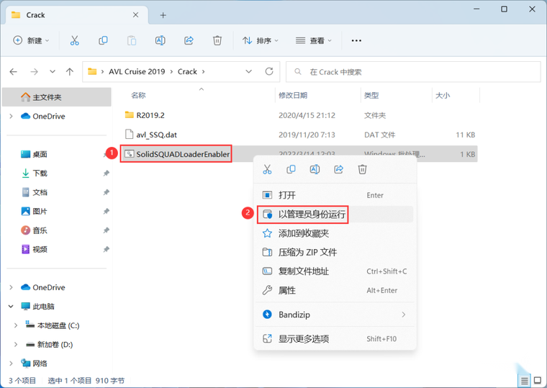This screenshot has height=388, width=547.
Task: Click the context menu Delete icon
Action: pos(363,170)
